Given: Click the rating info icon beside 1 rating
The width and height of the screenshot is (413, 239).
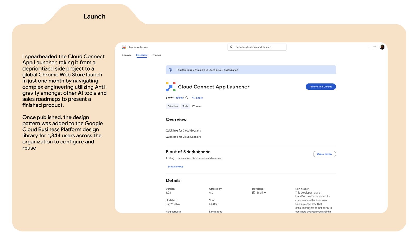Looking at the screenshot, I should [x=187, y=98].
